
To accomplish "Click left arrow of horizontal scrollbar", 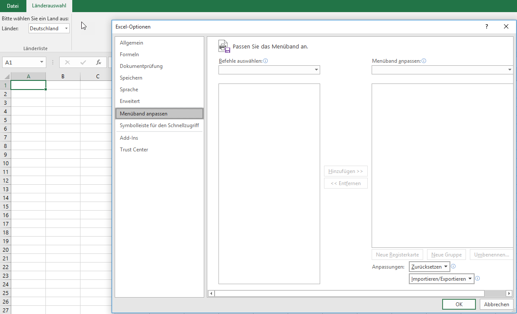I will [211, 293].
